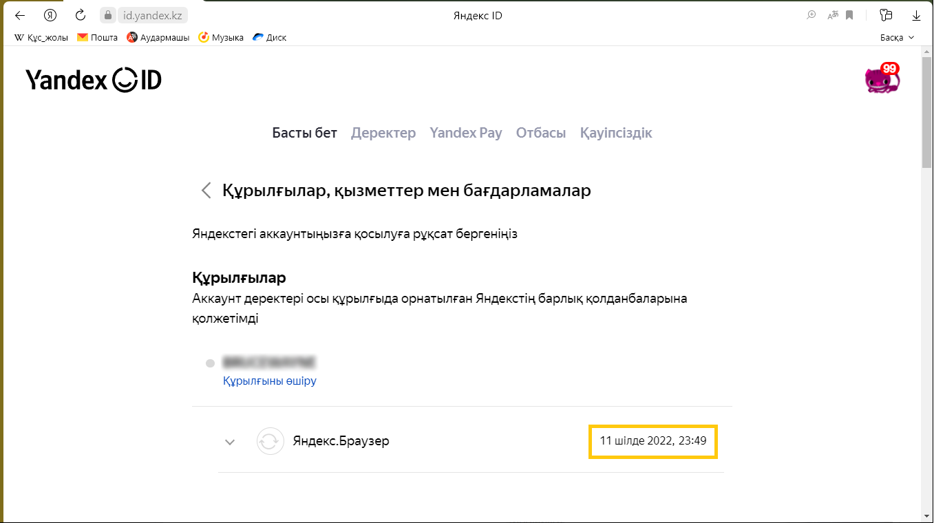Open the browser downloads icon
This screenshot has width=934, height=523.
pyautogui.click(x=916, y=15)
